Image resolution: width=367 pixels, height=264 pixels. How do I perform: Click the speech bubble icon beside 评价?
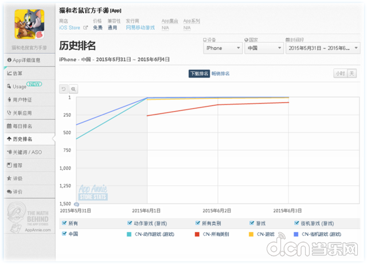[9, 192]
